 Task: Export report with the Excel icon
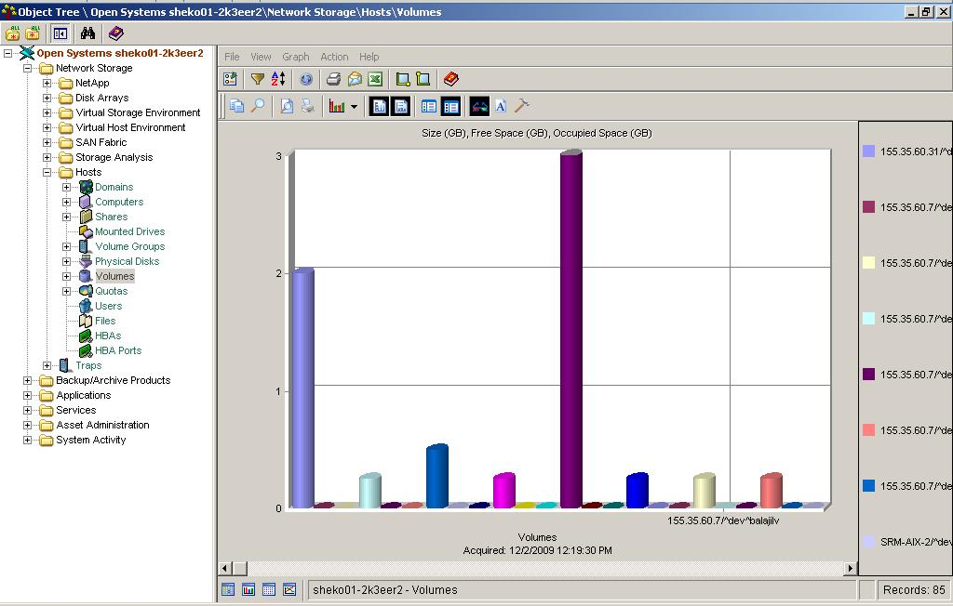click(x=375, y=80)
